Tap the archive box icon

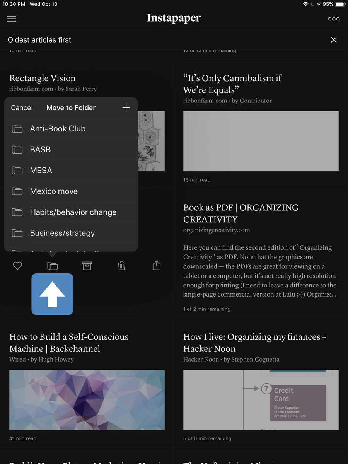pos(87,266)
